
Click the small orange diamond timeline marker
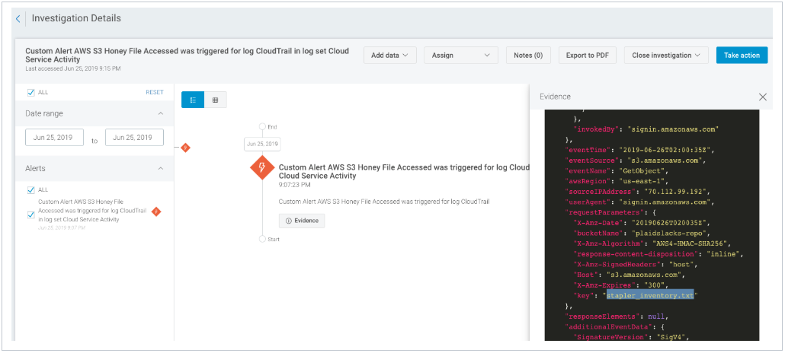point(184,148)
